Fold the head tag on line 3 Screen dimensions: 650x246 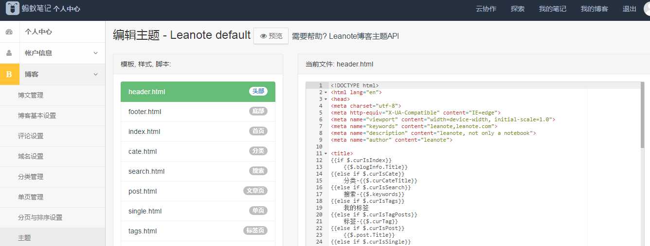point(326,99)
